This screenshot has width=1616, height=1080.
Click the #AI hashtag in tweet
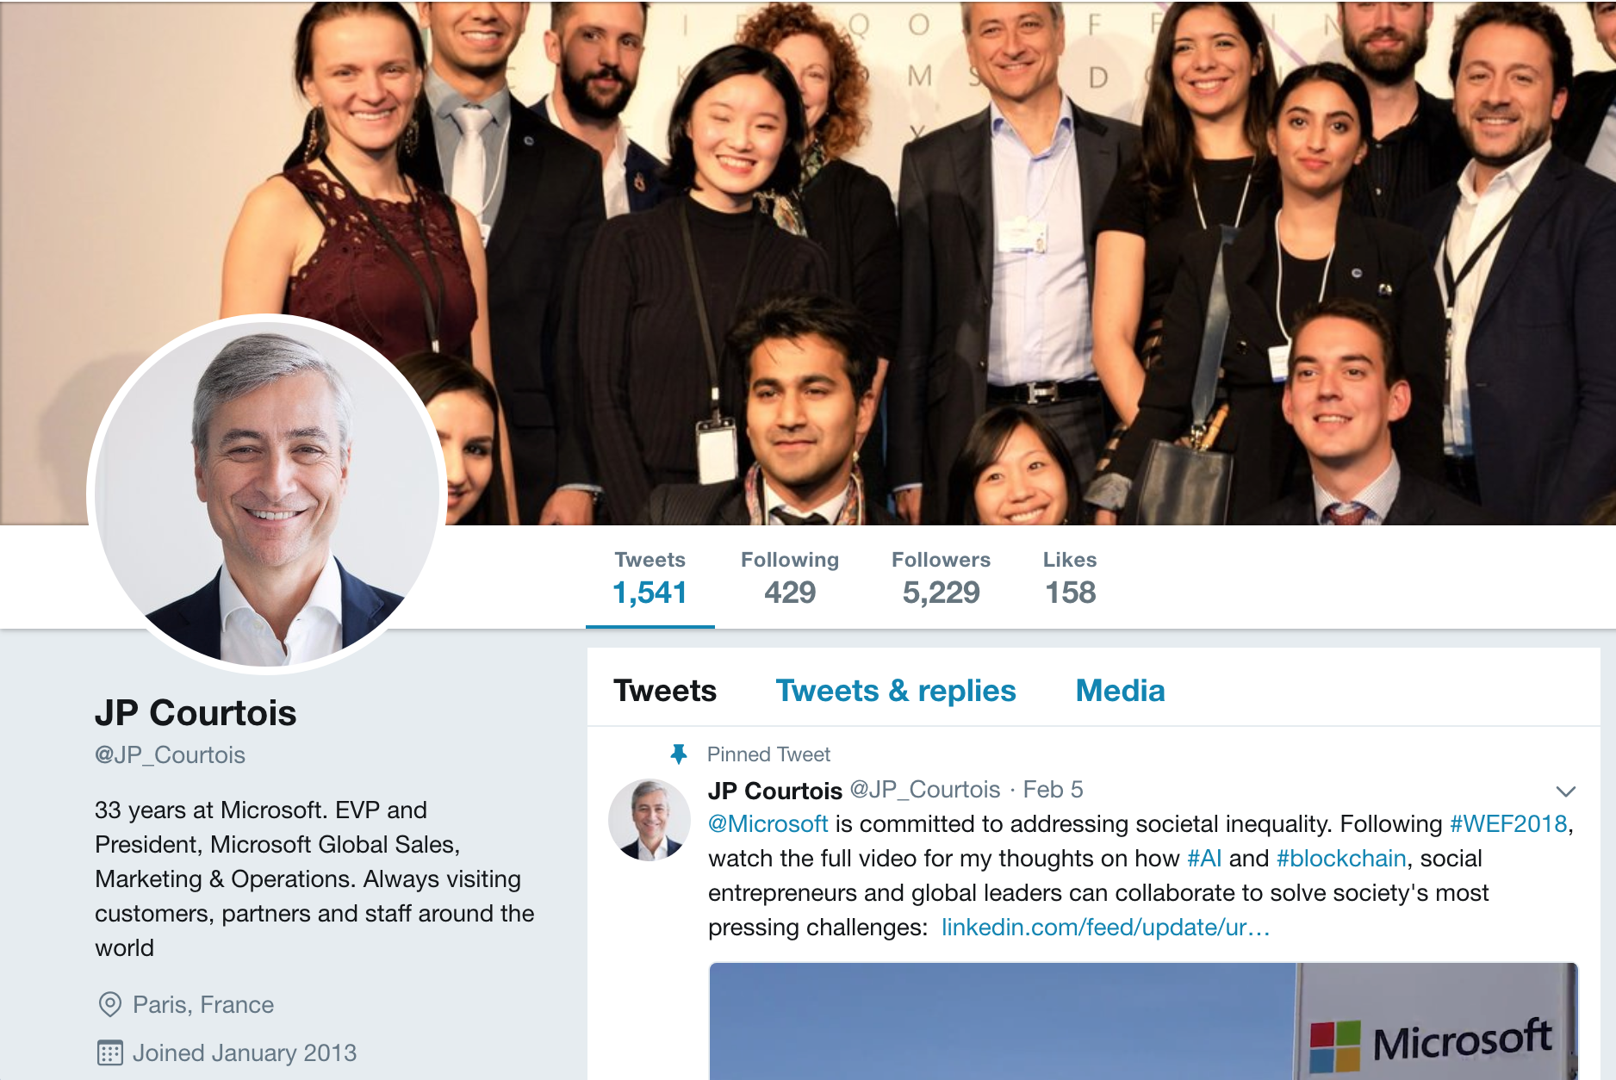point(1204,859)
